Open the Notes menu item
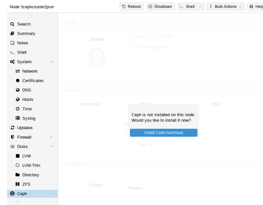This screenshot has width=263, height=205. pos(33,43)
